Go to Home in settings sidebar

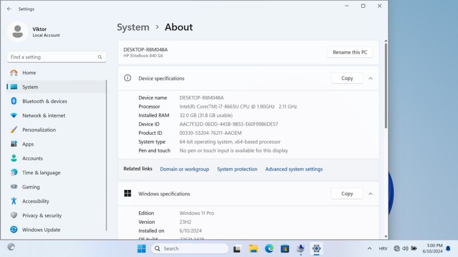[29, 73]
